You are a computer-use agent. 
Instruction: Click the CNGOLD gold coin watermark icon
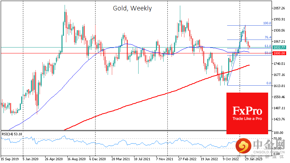point(243,147)
